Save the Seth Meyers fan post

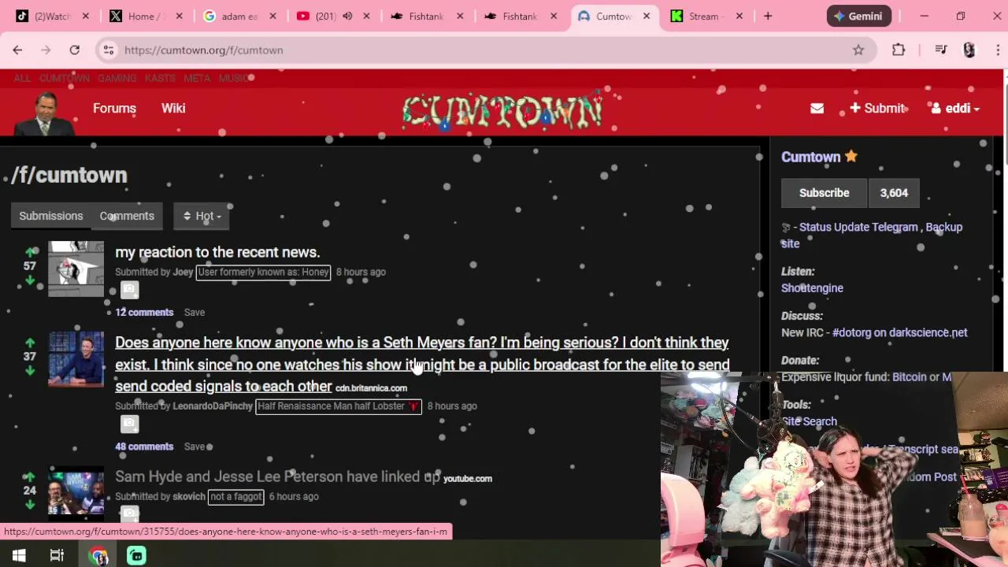click(x=195, y=447)
